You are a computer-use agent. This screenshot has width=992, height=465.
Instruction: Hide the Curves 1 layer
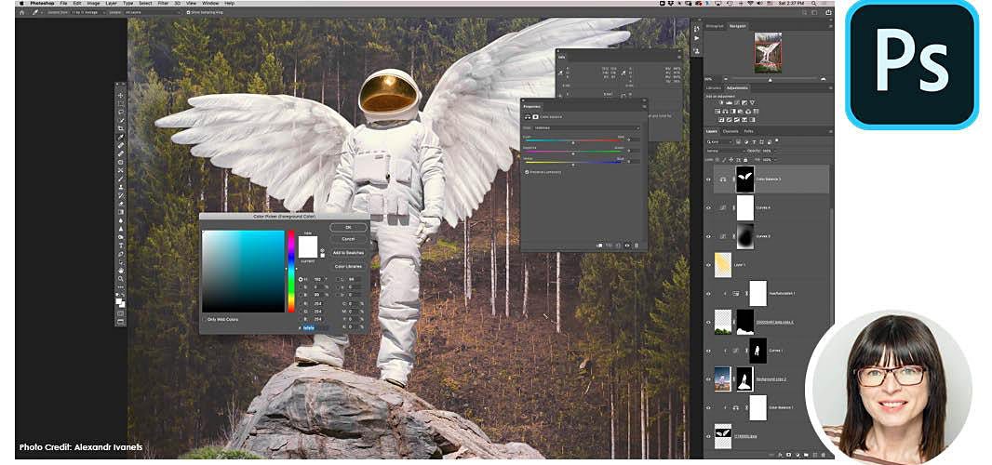708,351
